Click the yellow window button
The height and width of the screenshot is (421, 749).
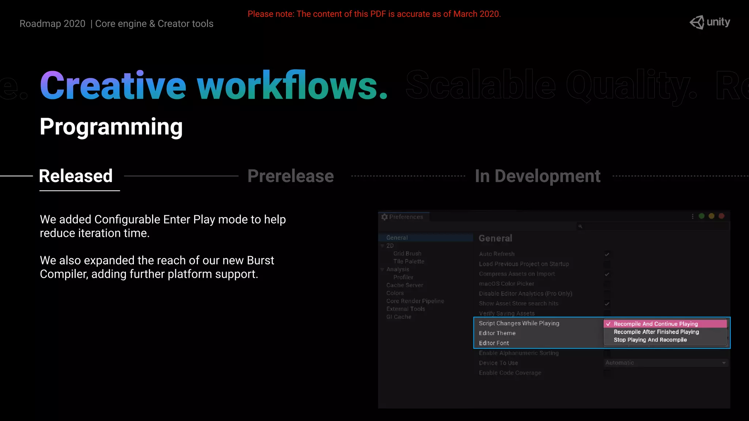[711, 216]
